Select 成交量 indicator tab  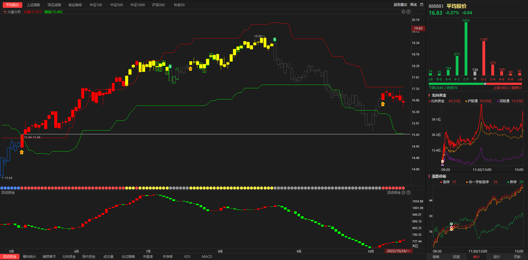pyautogui.click(x=108, y=257)
